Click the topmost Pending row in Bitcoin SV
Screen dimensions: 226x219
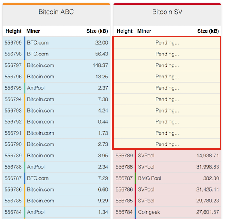coord(167,43)
